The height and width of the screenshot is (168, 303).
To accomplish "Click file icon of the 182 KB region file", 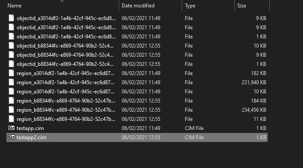I will coord(11,73).
